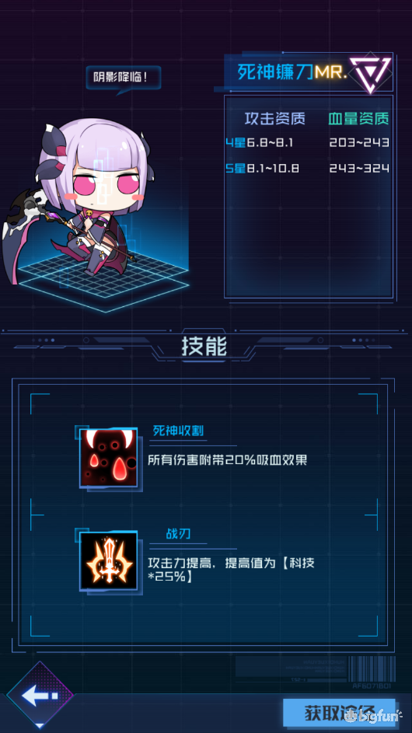Select the 血量资质 column header
Screen dimensions: 412x733
click(x=358, y=119)
